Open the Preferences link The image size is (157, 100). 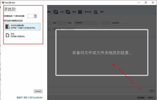click(x=19, y=97)
